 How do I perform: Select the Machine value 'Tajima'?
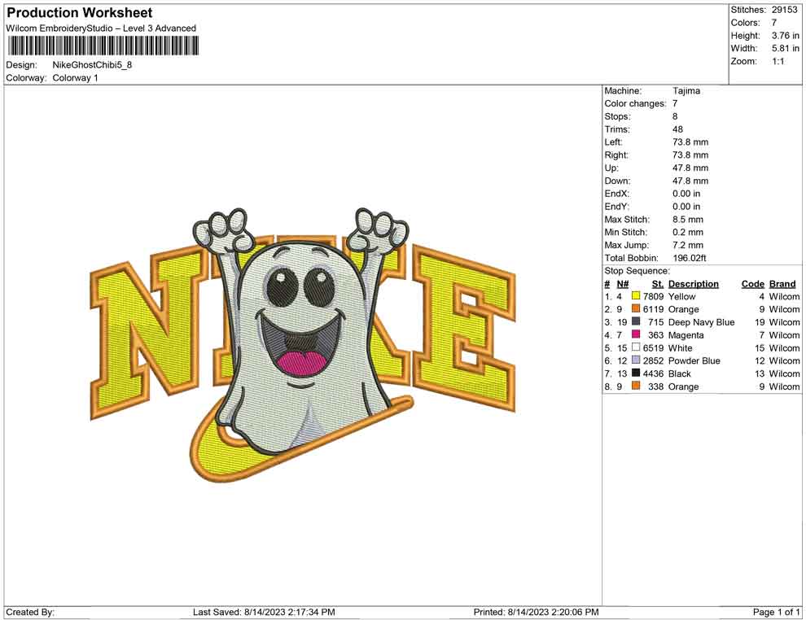686,91
